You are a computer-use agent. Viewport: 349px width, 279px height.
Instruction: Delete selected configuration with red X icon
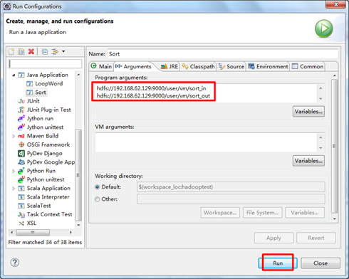[31, 51]
